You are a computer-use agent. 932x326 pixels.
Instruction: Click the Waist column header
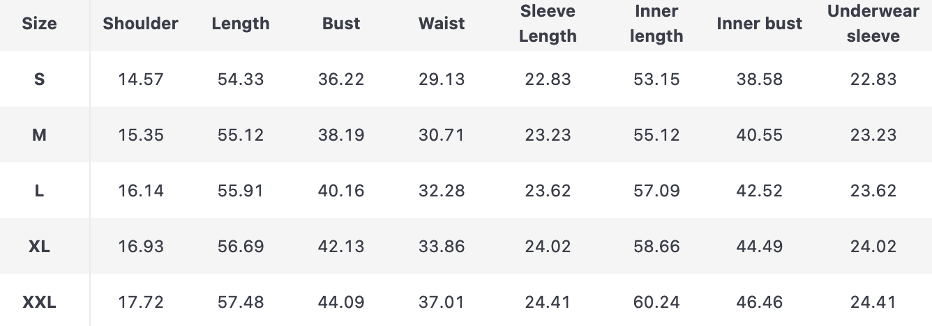[442, 24]
